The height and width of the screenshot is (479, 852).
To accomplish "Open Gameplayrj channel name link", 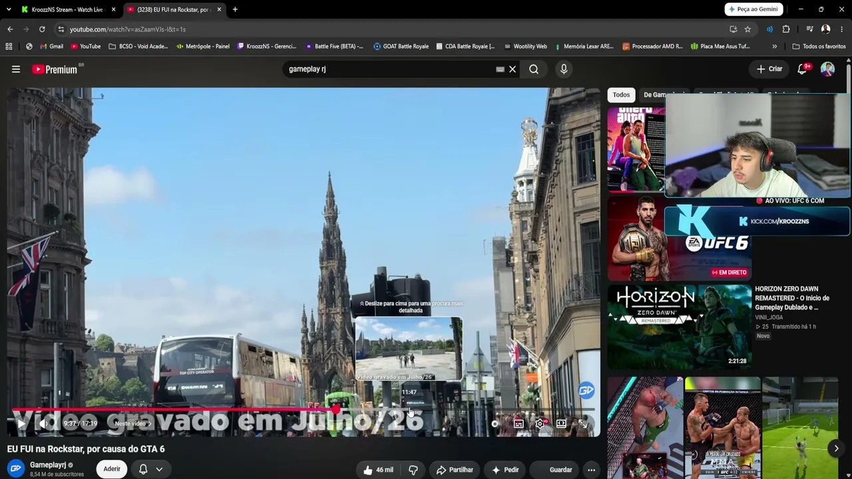I will tap(48, 465).
